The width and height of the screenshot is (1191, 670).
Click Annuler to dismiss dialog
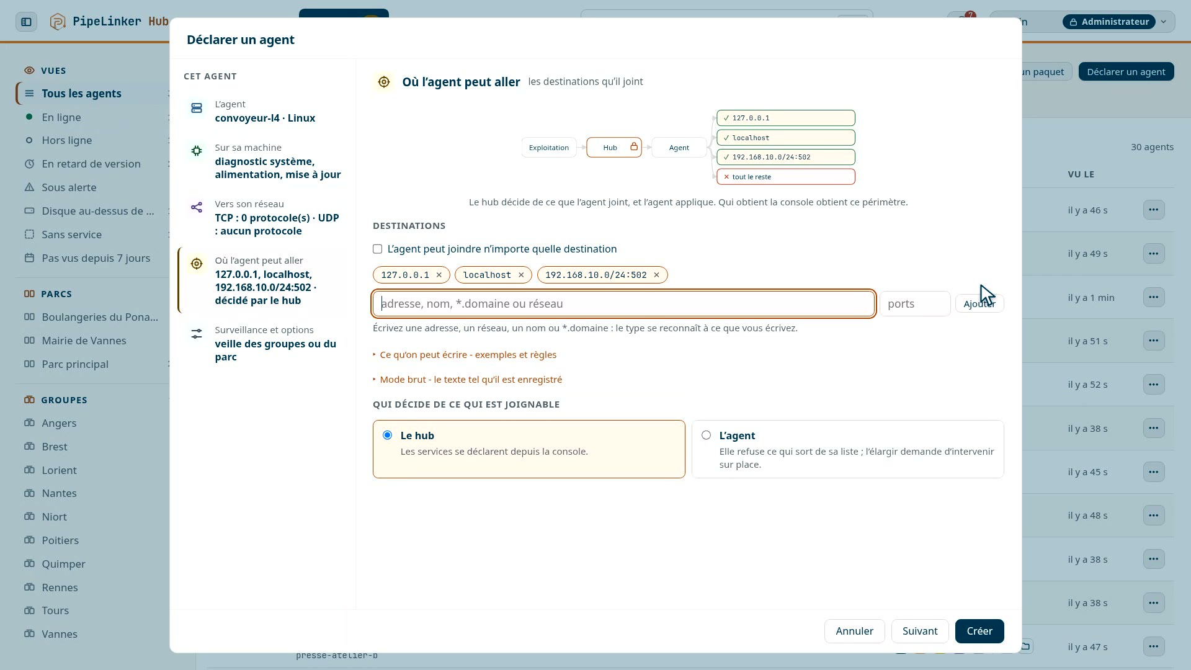pos(854,631)
